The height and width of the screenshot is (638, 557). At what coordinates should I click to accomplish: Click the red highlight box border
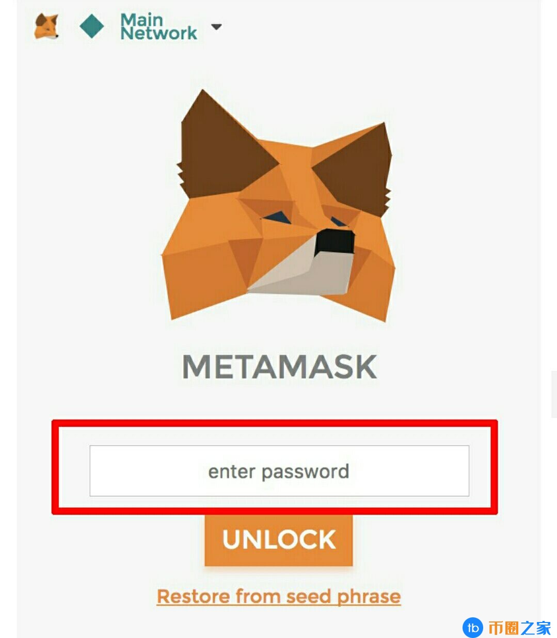[x=275, y=423]
